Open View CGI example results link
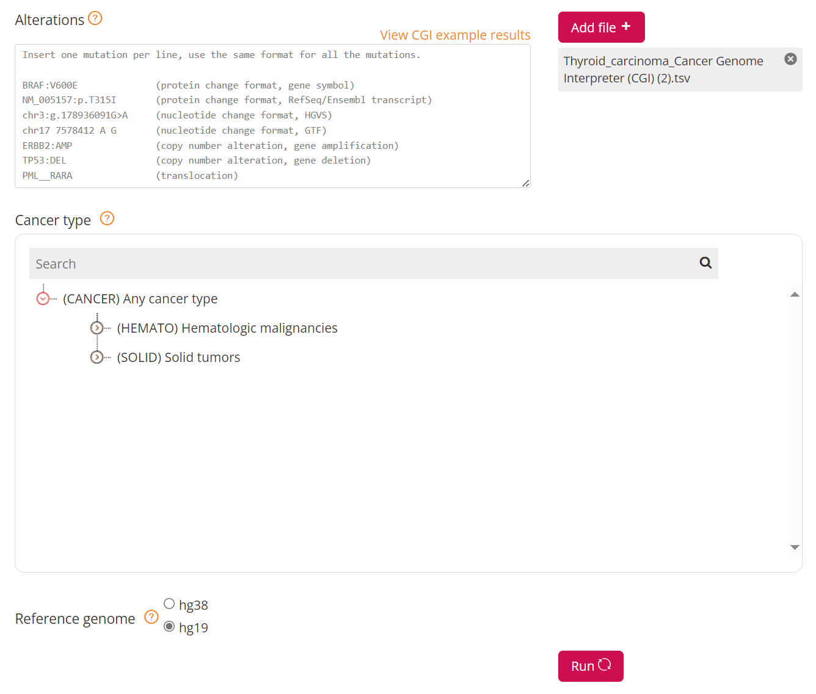Image resolution: width=816 pixels, height=694 pixels. (455, 35)
